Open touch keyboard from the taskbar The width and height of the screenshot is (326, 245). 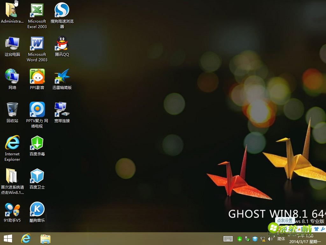228,239
